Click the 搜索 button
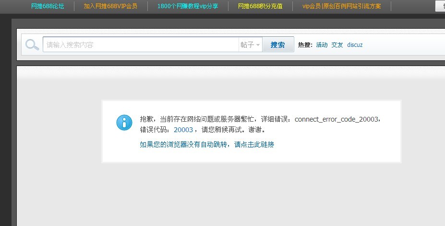The width and height of the screenshot is (445, 226). (278, 45)
